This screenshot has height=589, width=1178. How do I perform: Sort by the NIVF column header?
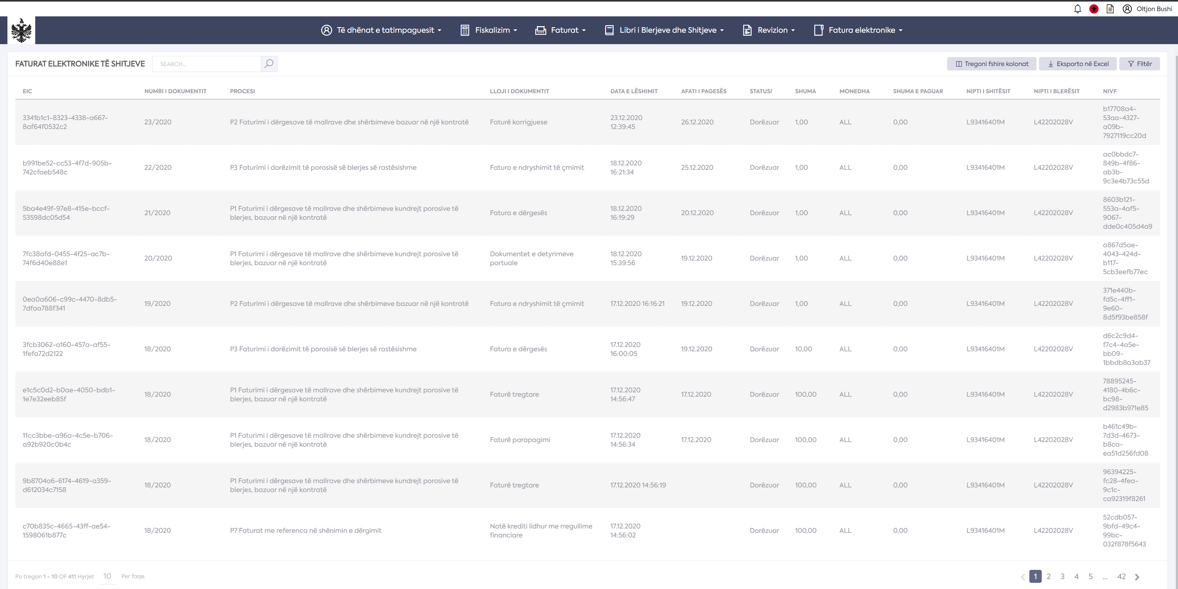click(x=1109, y=91)
